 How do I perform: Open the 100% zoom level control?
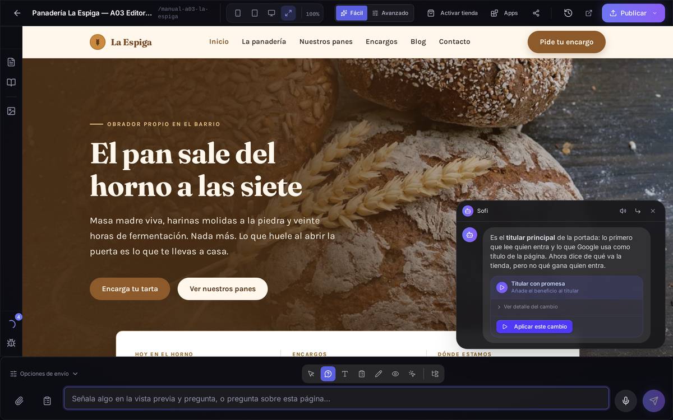pos(312,14)
